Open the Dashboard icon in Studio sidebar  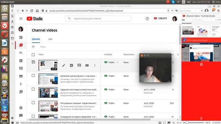21,37
